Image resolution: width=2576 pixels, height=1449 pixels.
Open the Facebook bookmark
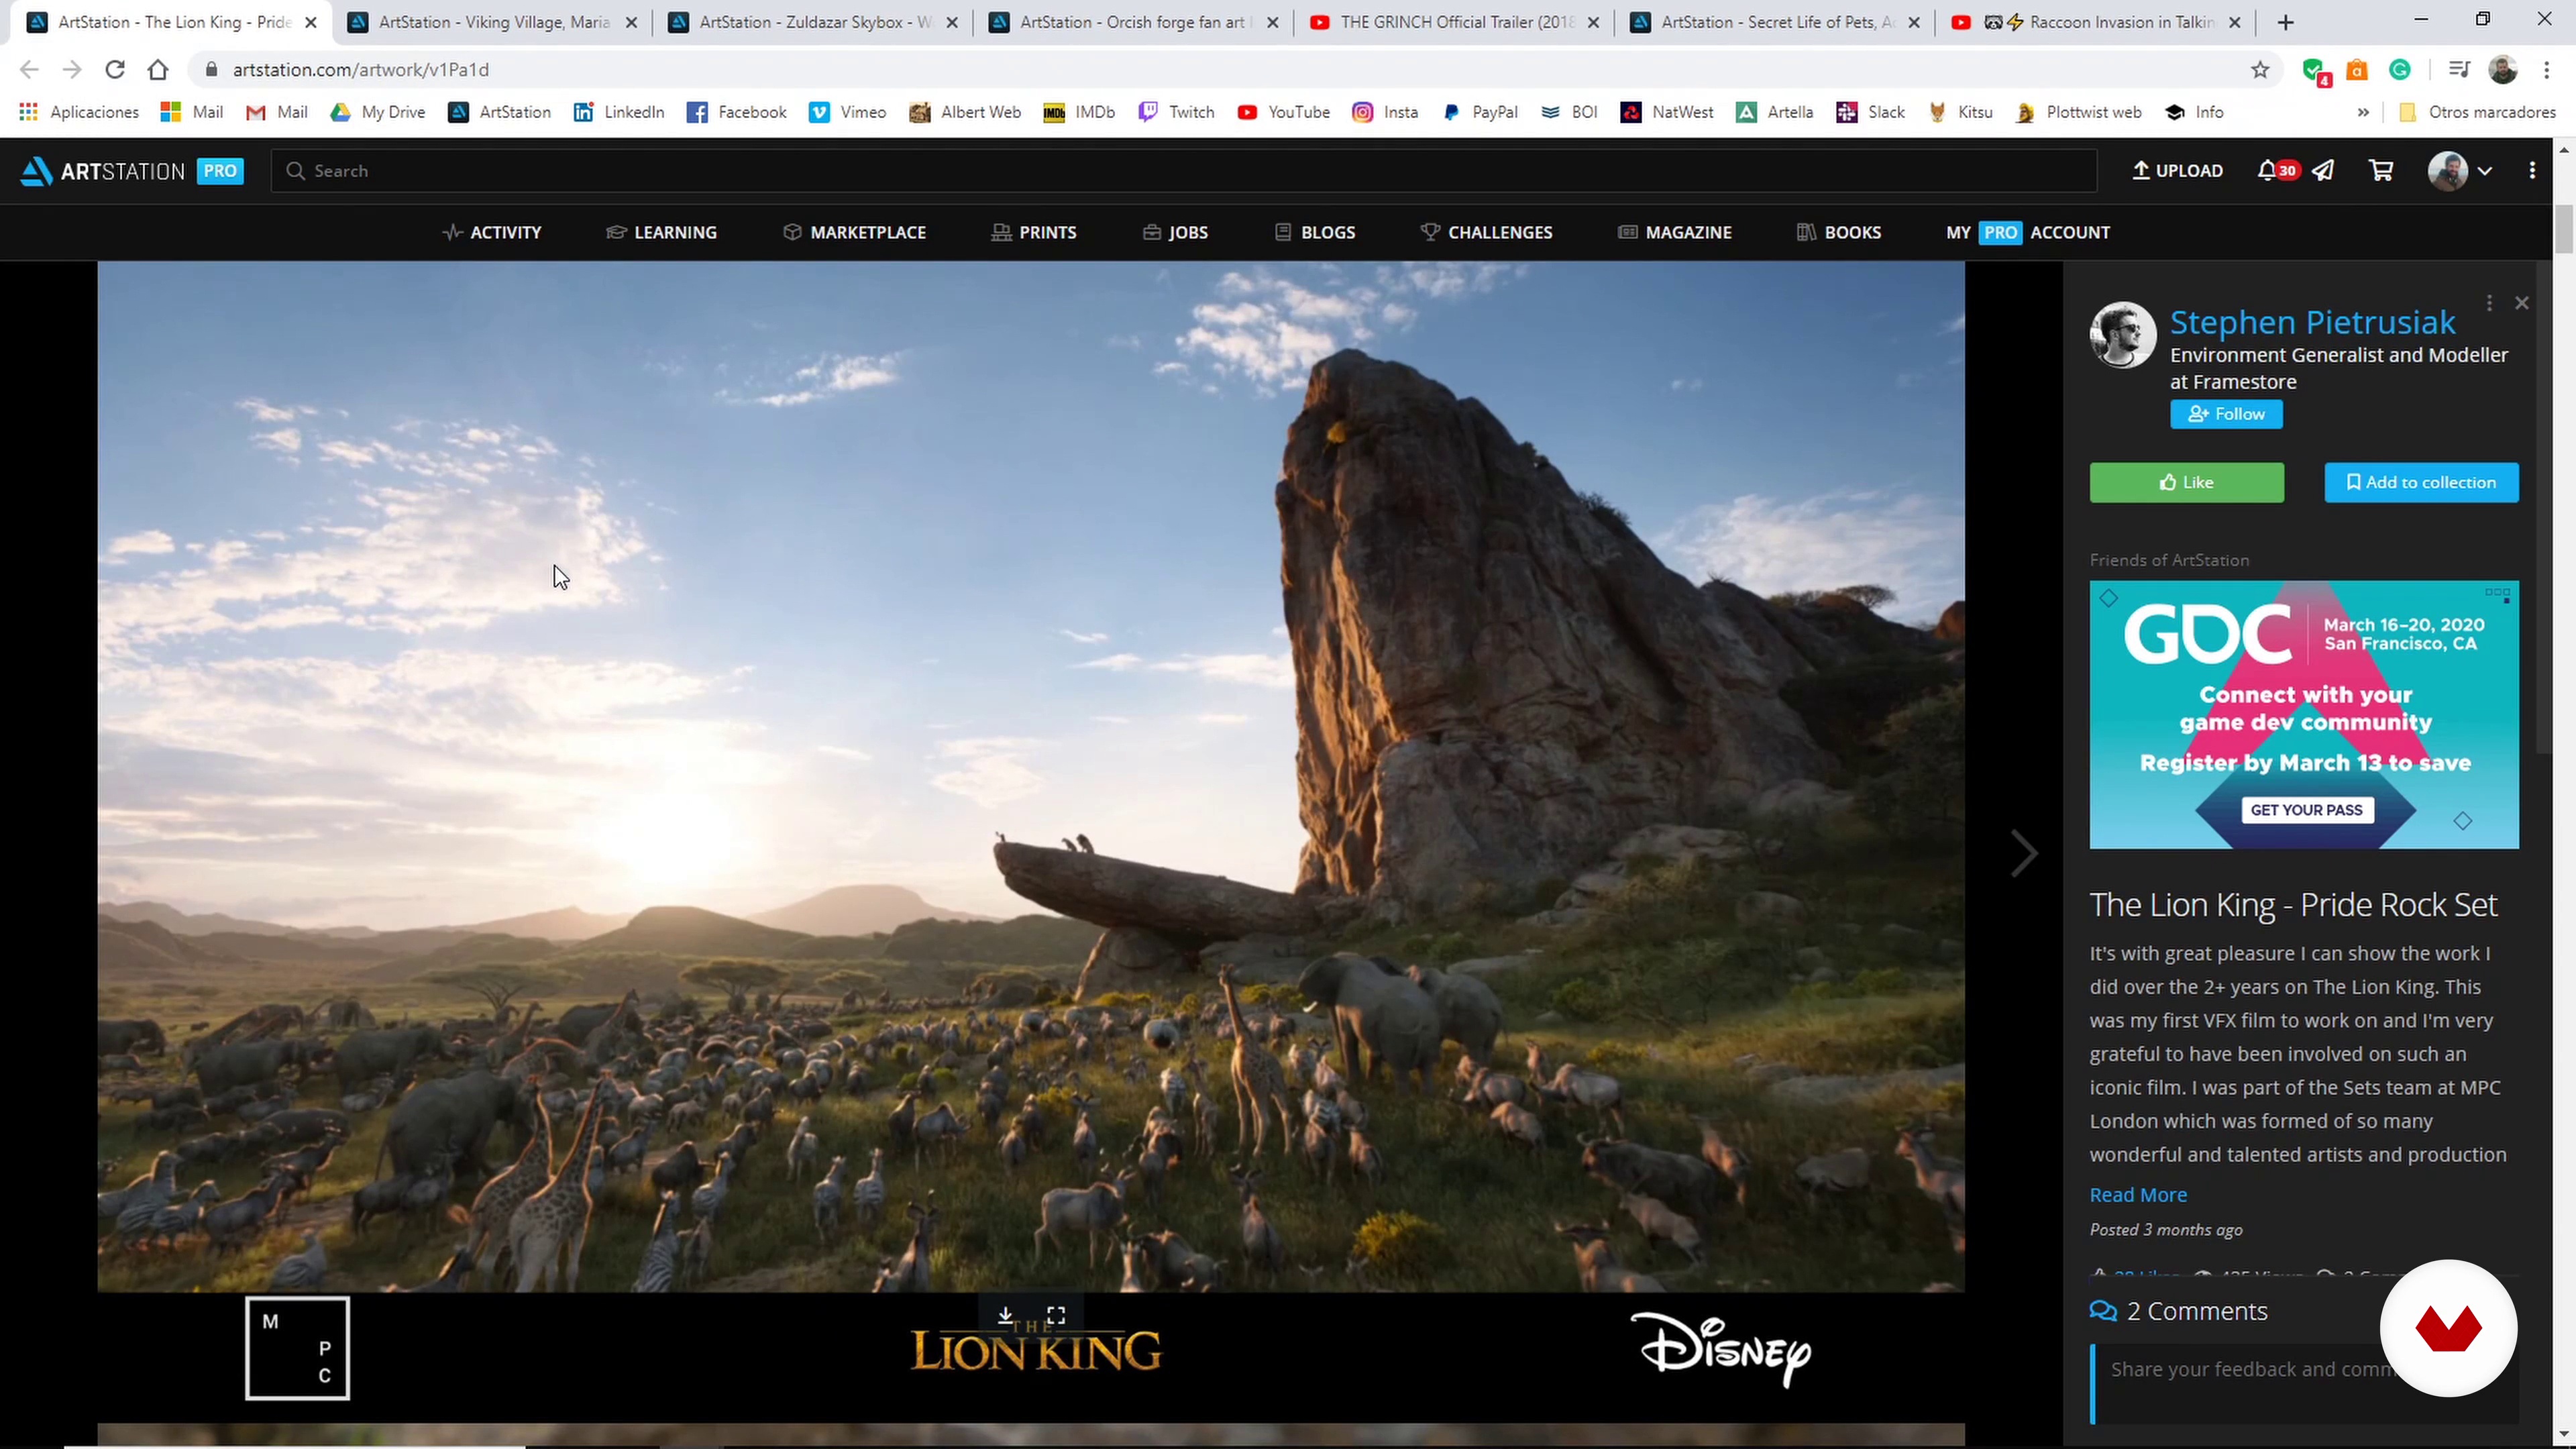coord(737,112)
